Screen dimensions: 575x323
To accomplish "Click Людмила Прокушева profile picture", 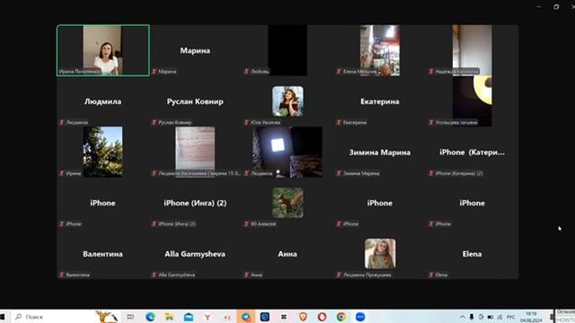I will tap(380, 254).
